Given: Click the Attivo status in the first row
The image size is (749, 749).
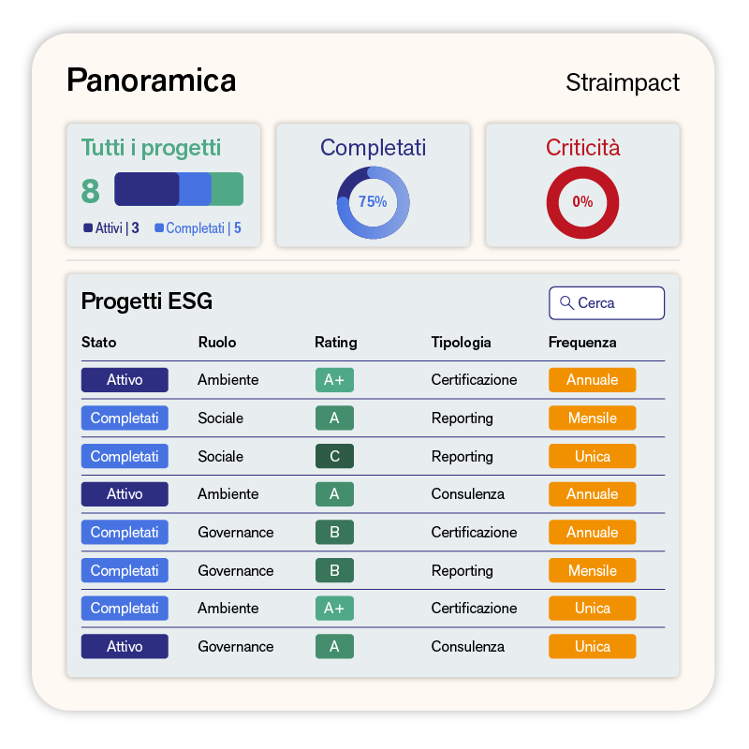Looking at the screenshot, I should [x=125, y=380].
